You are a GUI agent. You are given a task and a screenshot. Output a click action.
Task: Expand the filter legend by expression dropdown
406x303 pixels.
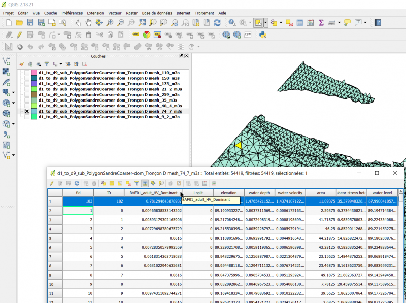pos(60,63)
